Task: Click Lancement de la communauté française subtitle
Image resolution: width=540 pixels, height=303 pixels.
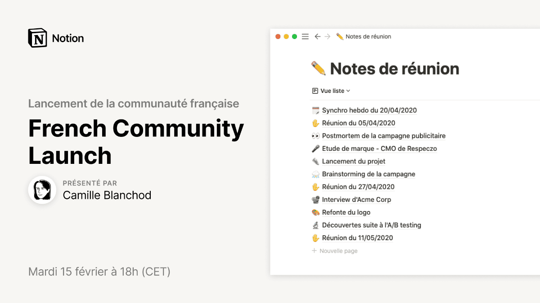Action: point(134,104)
